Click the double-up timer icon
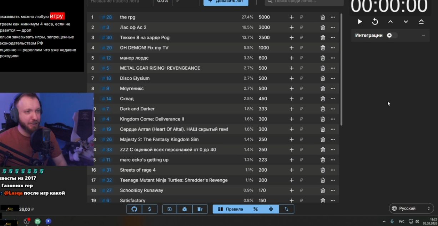Screen dimensions: 438x226 421,22
